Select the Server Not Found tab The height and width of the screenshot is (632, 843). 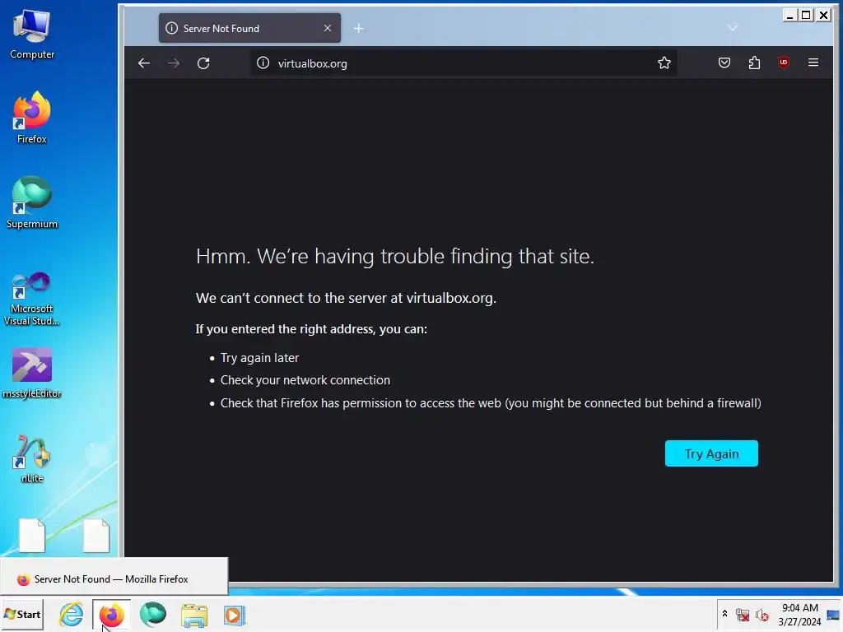(249, 28)
